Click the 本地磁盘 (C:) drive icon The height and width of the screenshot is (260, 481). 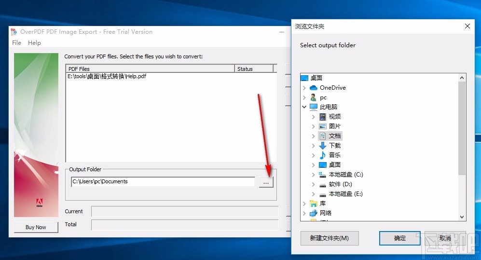coord(322,175)
